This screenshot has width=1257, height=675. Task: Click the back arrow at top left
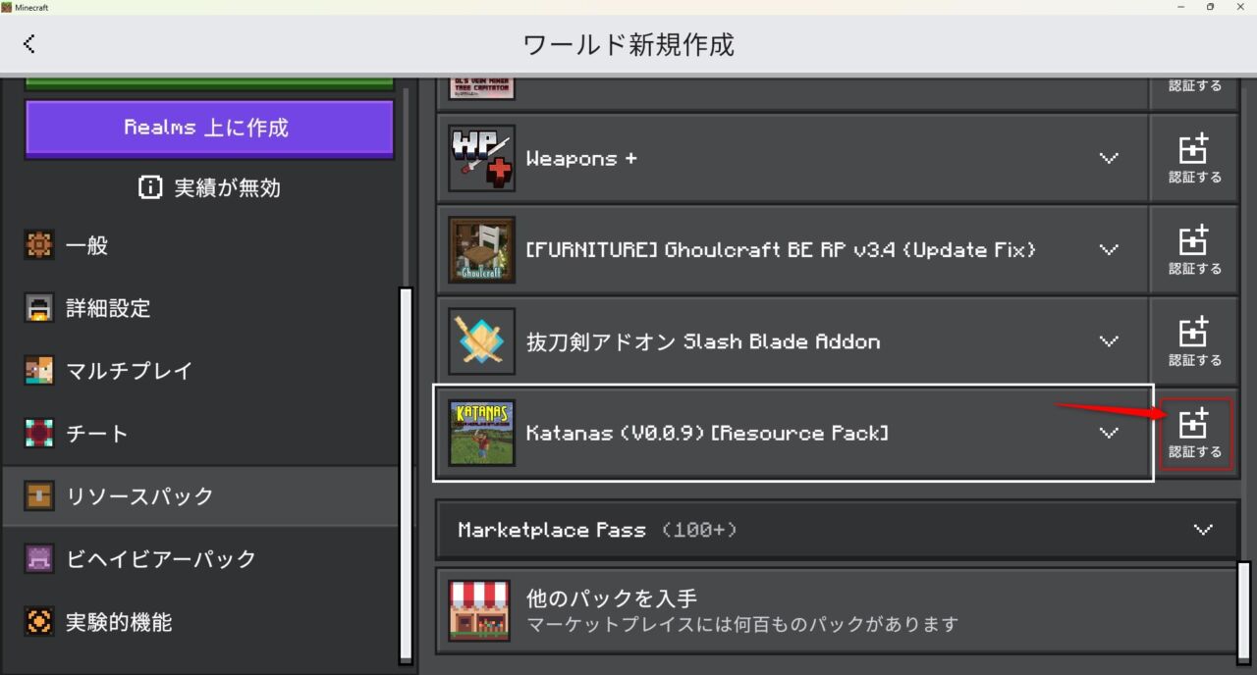[29, 43]
